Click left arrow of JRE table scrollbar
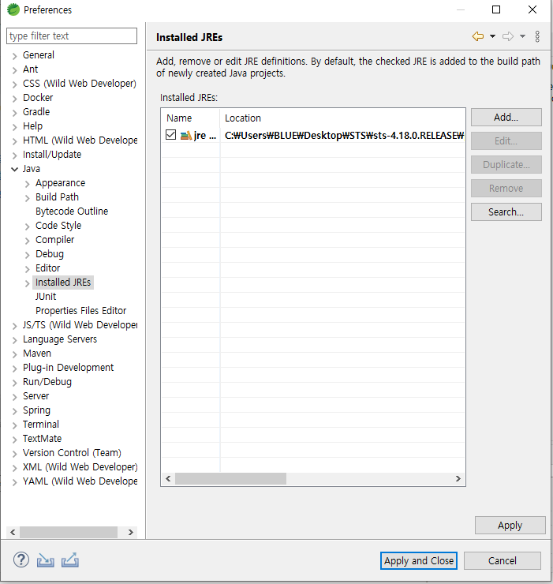This screenshot has height=584, width=553. pos(168,478)
